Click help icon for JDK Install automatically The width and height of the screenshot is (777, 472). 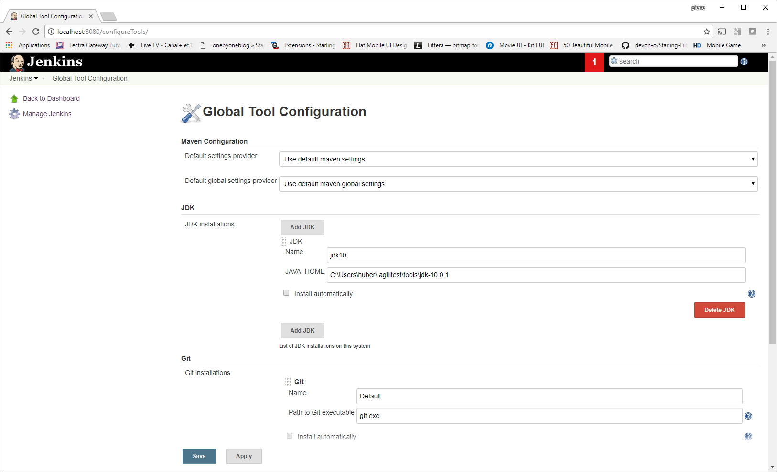752,294
